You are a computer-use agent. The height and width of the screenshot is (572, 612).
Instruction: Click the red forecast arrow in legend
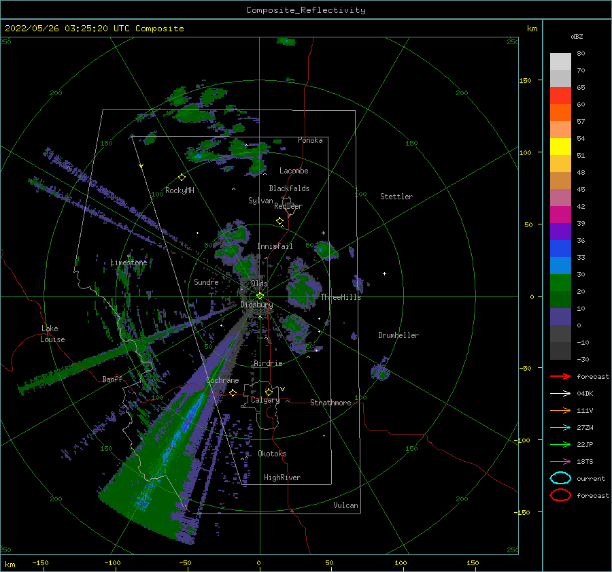(560, 376)
